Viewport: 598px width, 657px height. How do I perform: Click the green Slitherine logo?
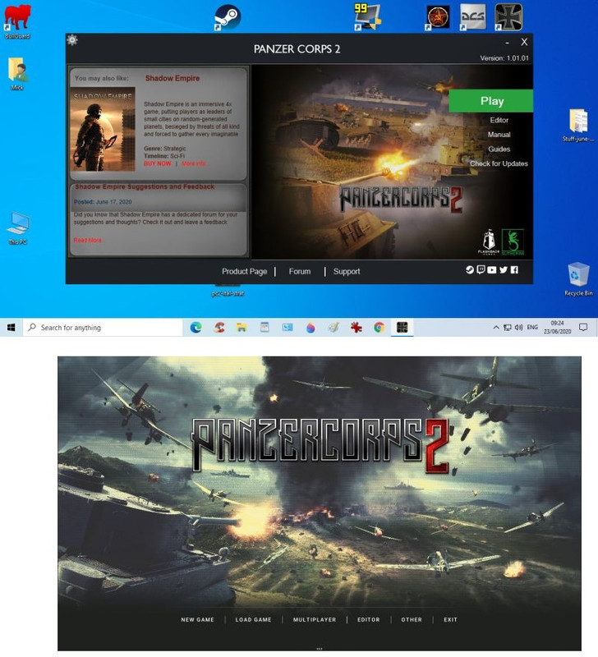(513, 242)
